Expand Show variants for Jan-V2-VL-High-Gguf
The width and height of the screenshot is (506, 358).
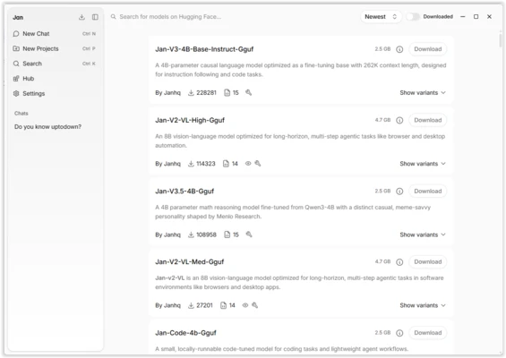pos(423,164)
